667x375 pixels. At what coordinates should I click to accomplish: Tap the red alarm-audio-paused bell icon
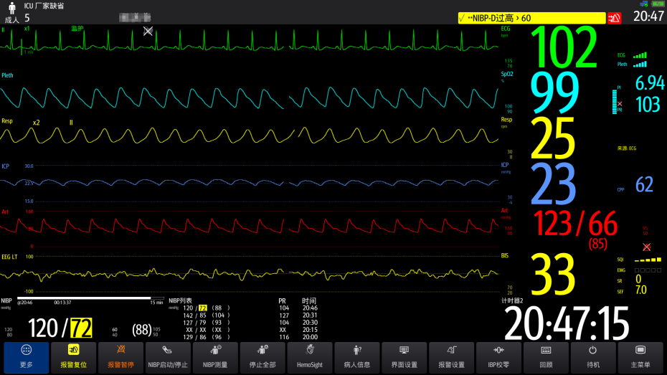click(x=614, y=18)
